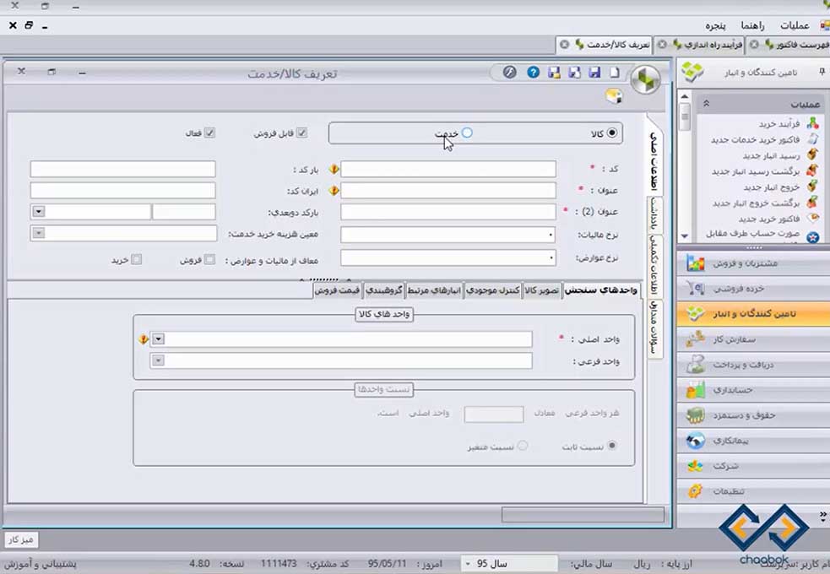The image size is (830, 574).
Task: Toggle the قابل فروش checkbox
Action: (301, 133)
